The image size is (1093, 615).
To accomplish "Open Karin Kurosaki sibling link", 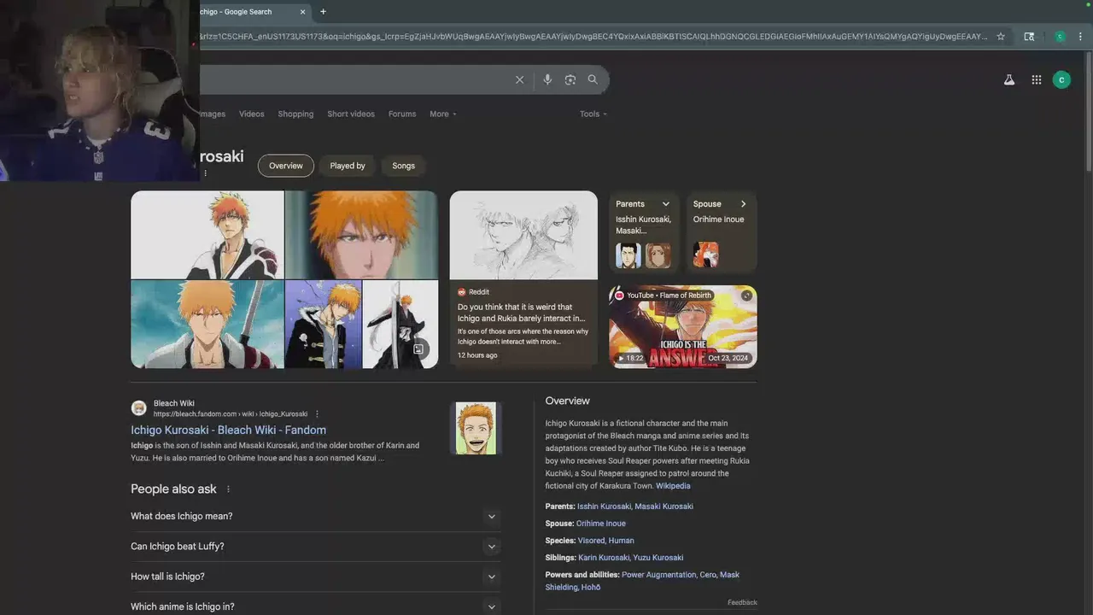I will point(604,558).
